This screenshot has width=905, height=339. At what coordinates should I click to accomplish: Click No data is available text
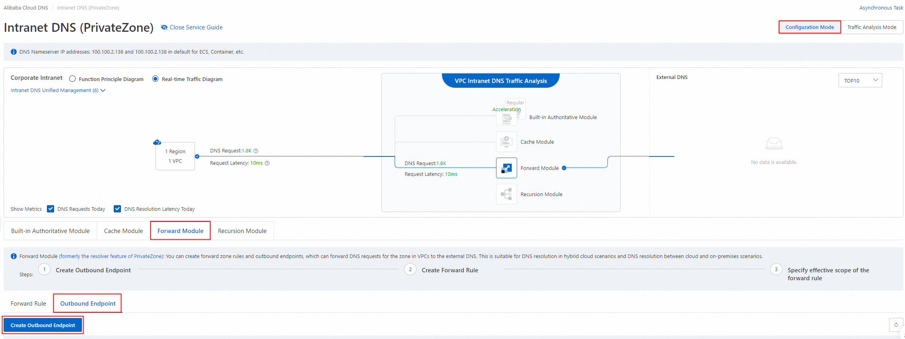pyautogui.click(x=774, y=162)
